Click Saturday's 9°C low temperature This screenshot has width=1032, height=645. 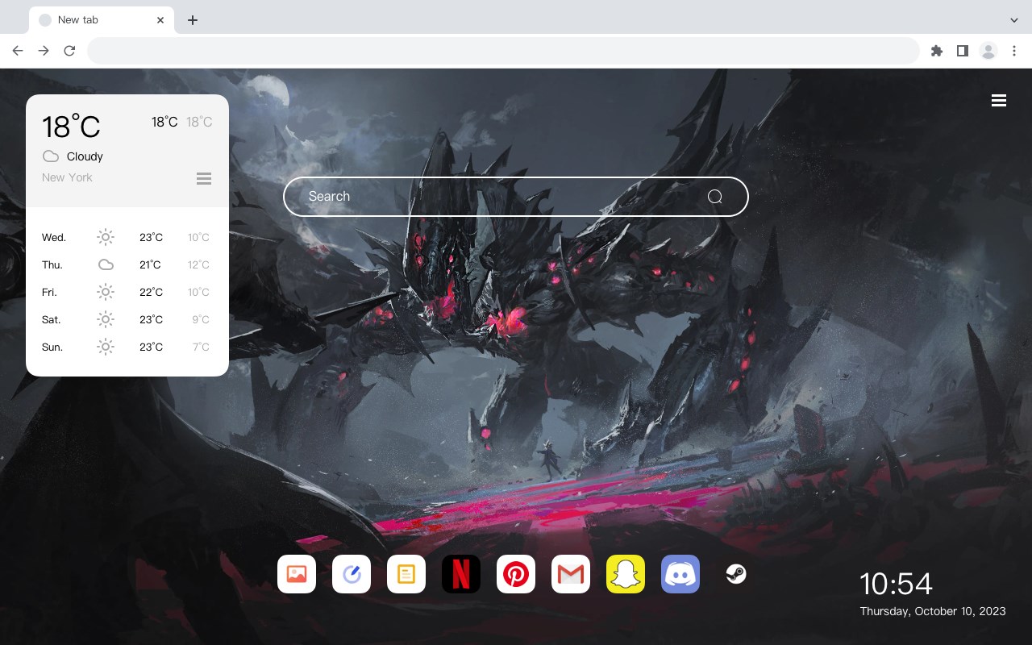[x=201, y=319]
